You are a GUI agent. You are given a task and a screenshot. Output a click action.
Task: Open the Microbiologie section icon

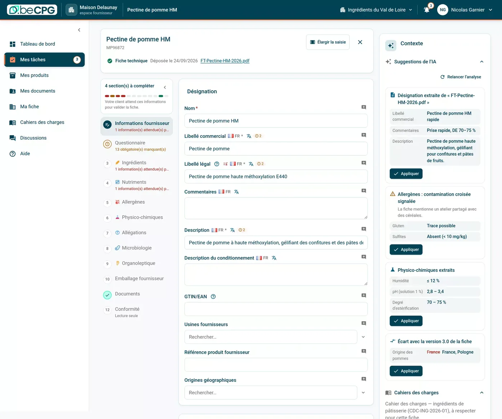coord(117,248)
